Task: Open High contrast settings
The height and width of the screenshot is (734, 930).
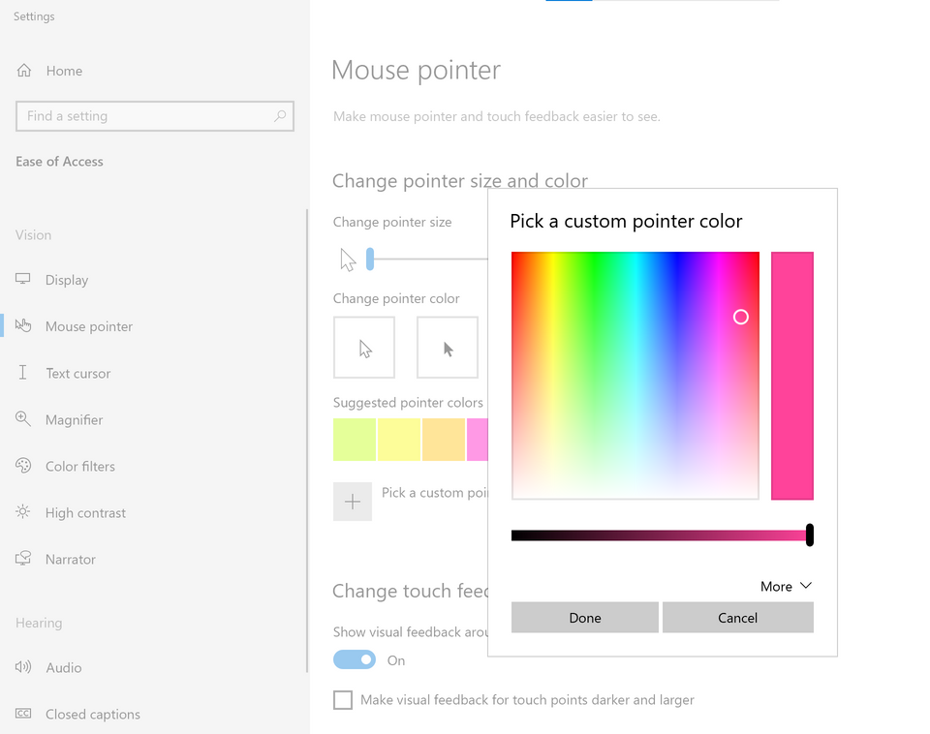Action: click(85, 512)
